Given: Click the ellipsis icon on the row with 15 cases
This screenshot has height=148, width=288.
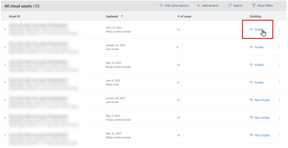Looking at the screenshot, I should tap(280, 65).
